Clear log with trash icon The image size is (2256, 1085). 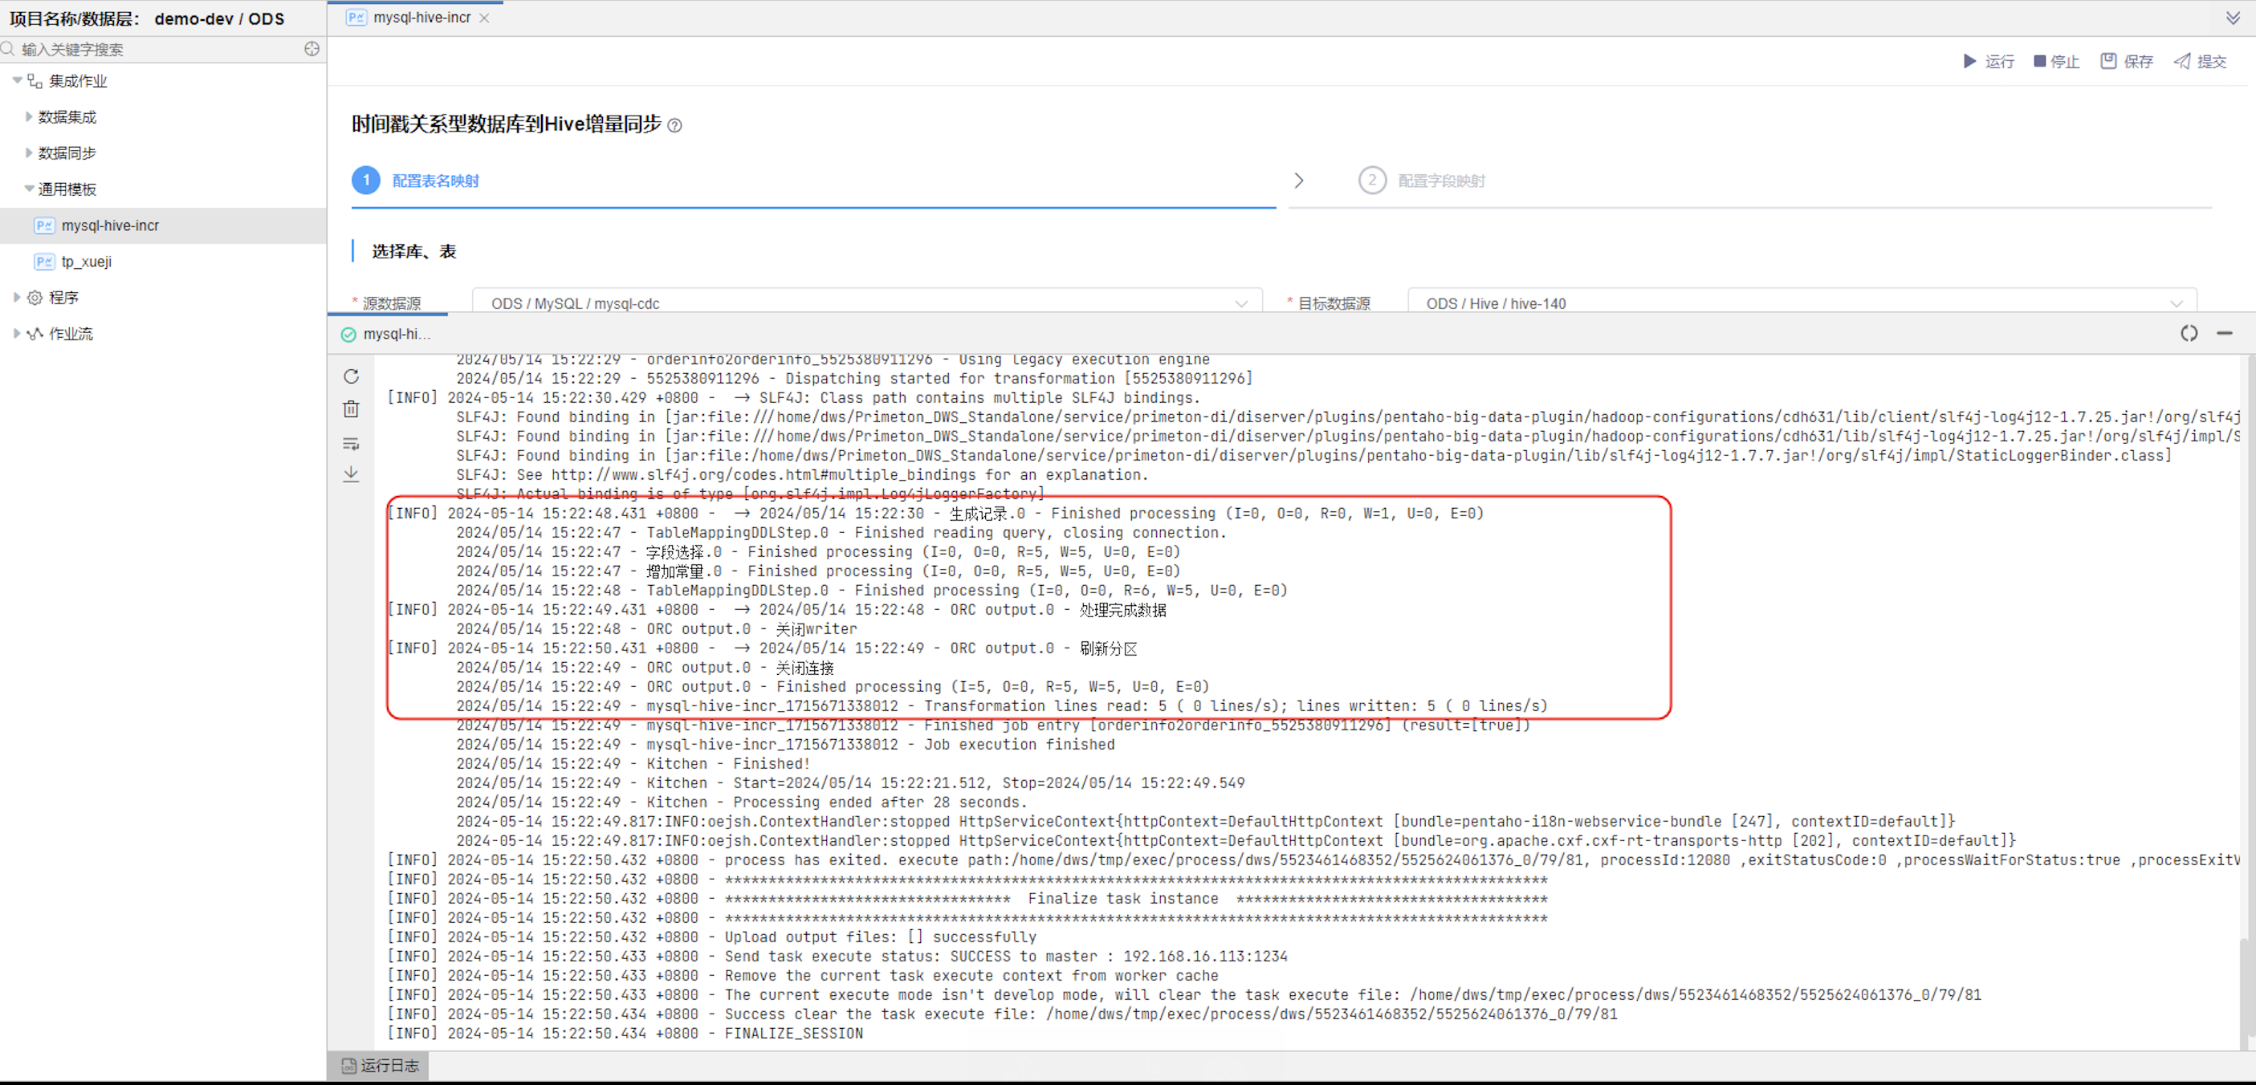351,409
